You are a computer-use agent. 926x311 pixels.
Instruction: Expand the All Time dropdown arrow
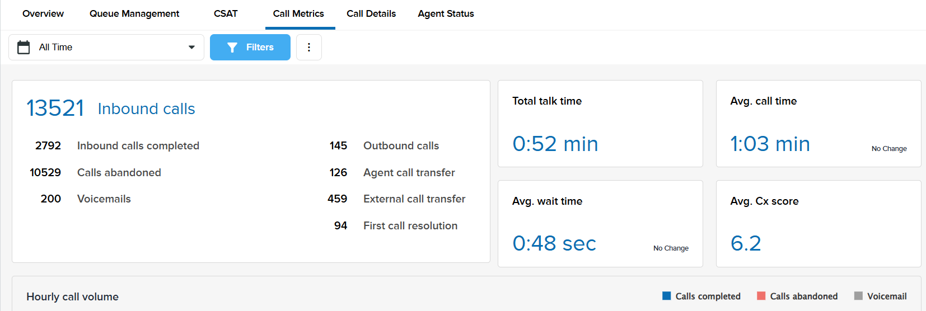point(191,48)
